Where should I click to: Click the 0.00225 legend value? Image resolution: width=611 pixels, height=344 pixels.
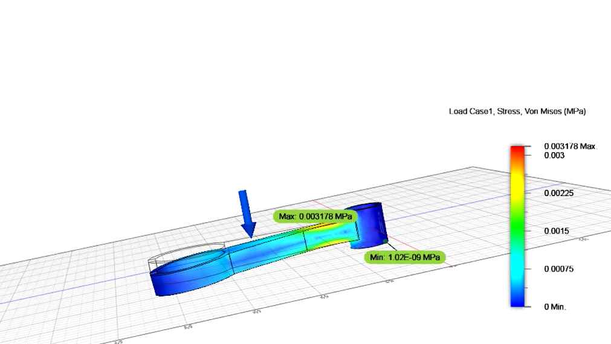tap(559, 193)
